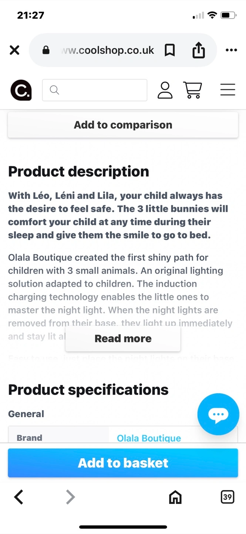Tap the padlock site security icon
This screenshot has height=534, width=246.
pos(46,50)
